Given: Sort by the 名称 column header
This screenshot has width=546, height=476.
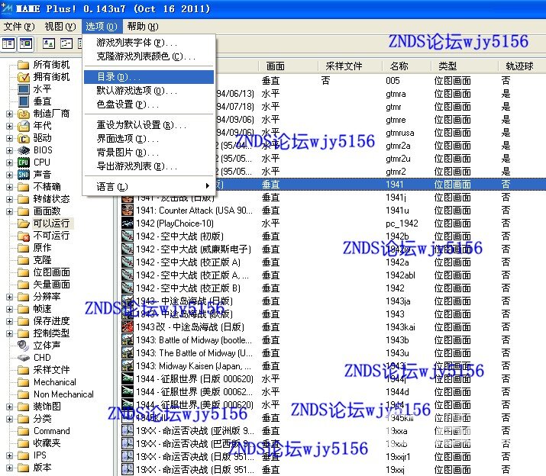Looking at the screenshot, I should click(x=407, y=66).
